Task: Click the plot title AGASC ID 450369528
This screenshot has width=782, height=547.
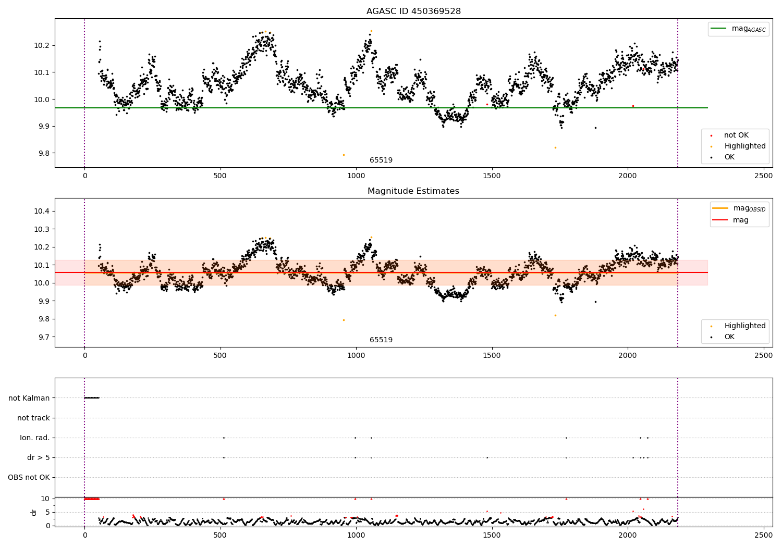Action: click(x=413, y=11)
